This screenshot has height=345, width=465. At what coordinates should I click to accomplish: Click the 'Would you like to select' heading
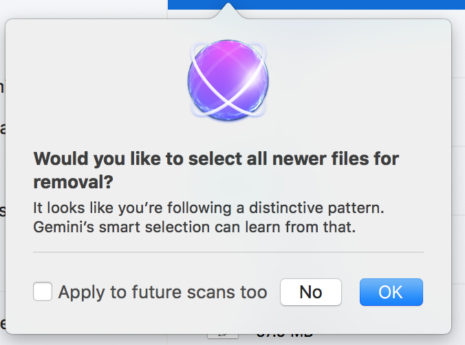[x=216, y=159]
